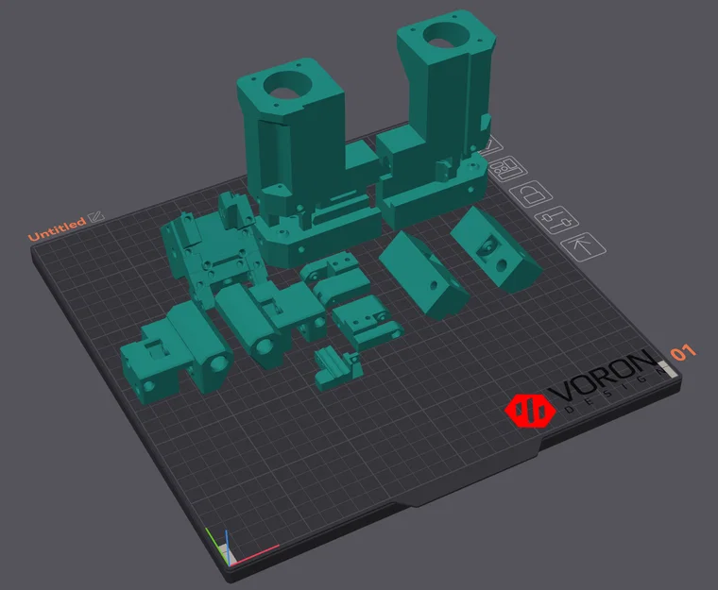
Task: Click the edit plate name pencil icon
Action: pyautogui.click(x=96, y=216)
